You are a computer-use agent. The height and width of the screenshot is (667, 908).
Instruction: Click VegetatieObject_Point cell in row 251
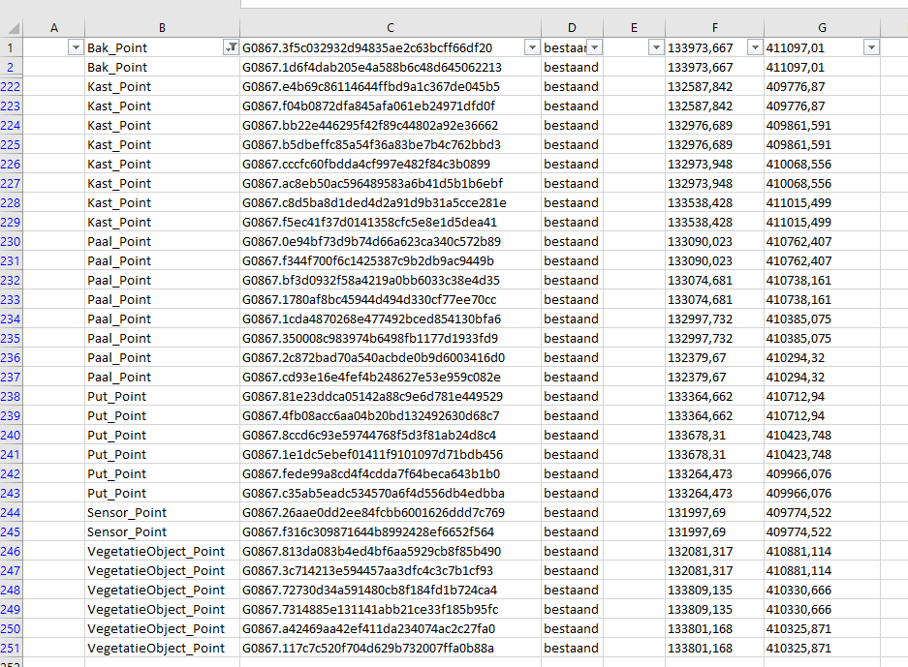click(162, 648)
